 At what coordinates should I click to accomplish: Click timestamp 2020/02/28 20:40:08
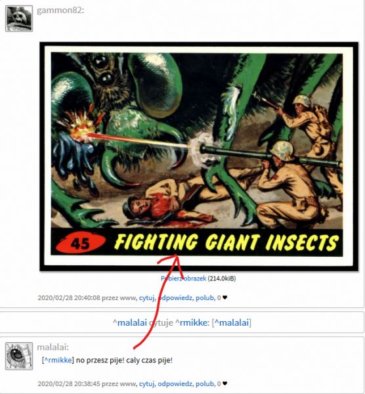coord(69,297)
